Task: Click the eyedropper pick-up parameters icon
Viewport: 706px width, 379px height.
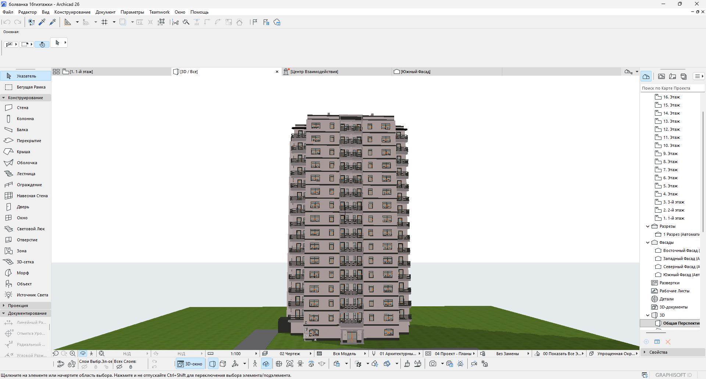Action: coord(42,22)
